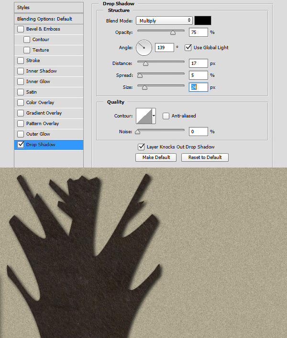The image size is (287, 338).
Task: Select the Satin style row
Action: coord(49,92)
